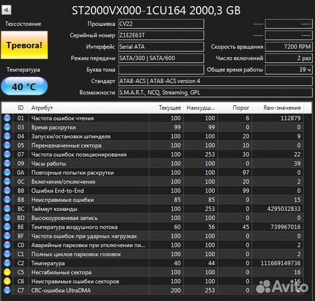Click the blue status icon for attribute BE

7,227
